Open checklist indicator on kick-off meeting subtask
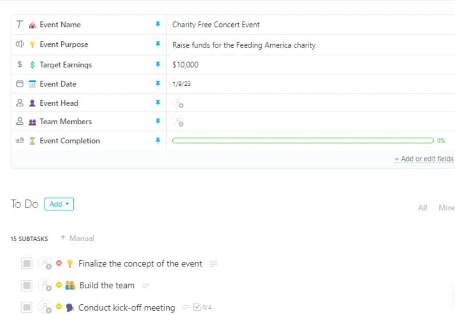Image resolution: width=455 pixels, height=315 pixels. (x=202, y=307)
